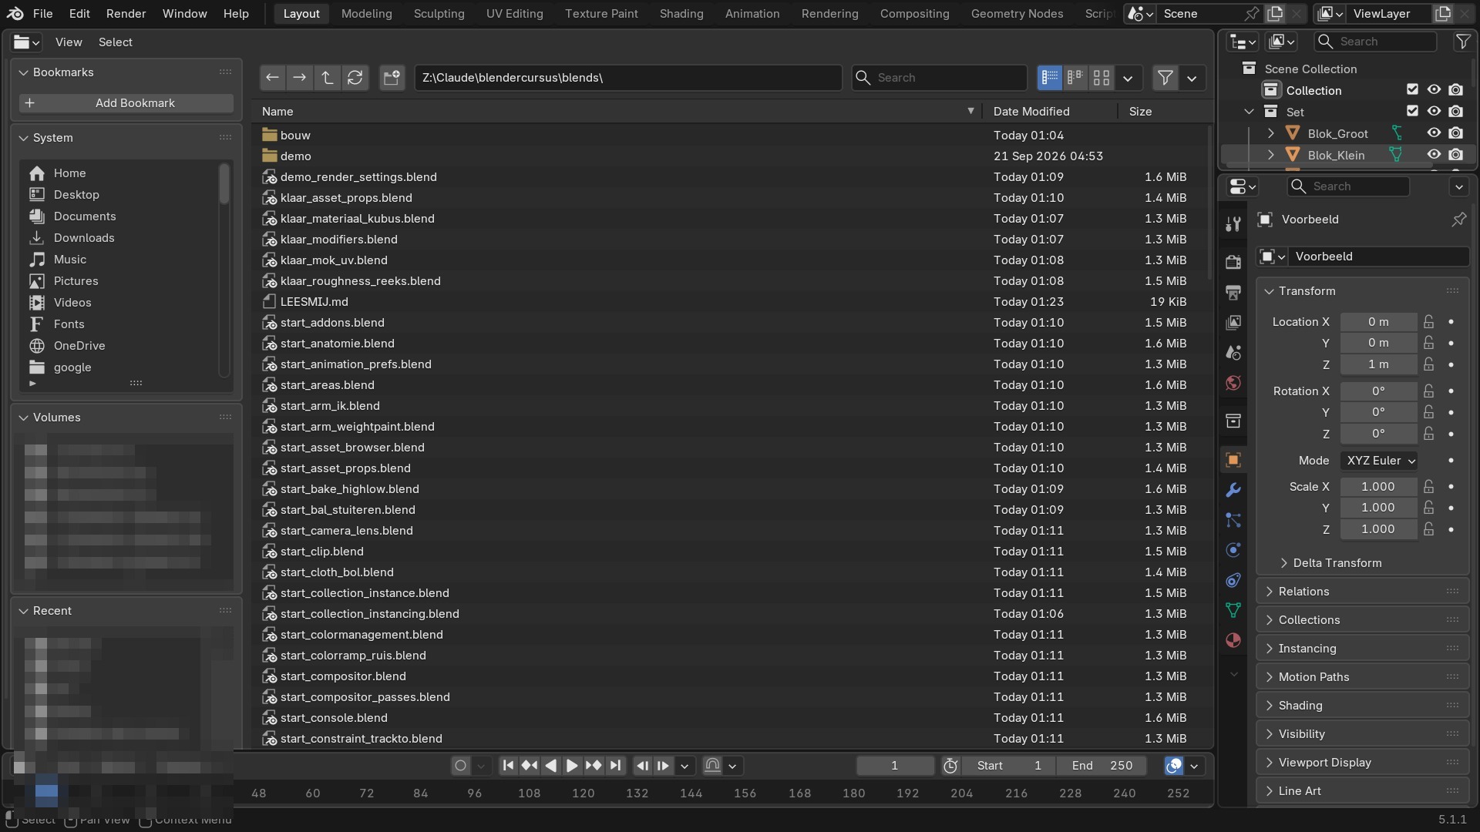
Task: Go forward to next folder
Action: coord(300,78)
